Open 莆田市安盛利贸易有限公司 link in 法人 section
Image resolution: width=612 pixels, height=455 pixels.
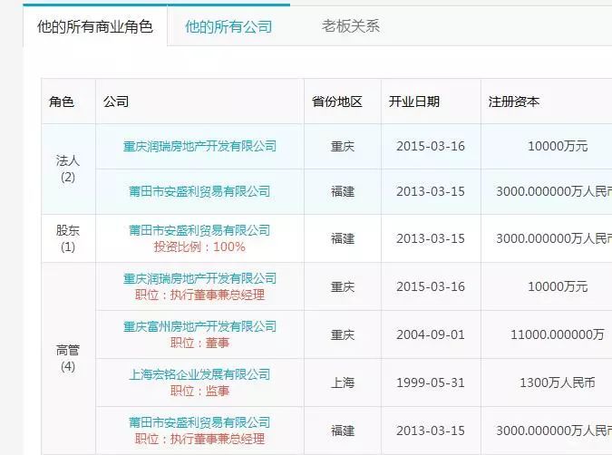199,191
